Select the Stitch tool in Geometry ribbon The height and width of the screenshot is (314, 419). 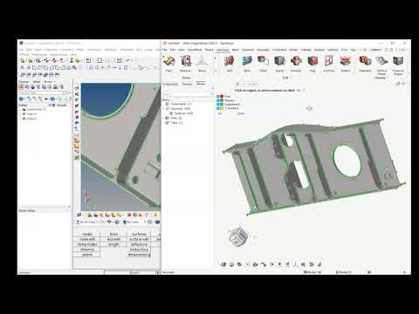(x=247, y=64)
